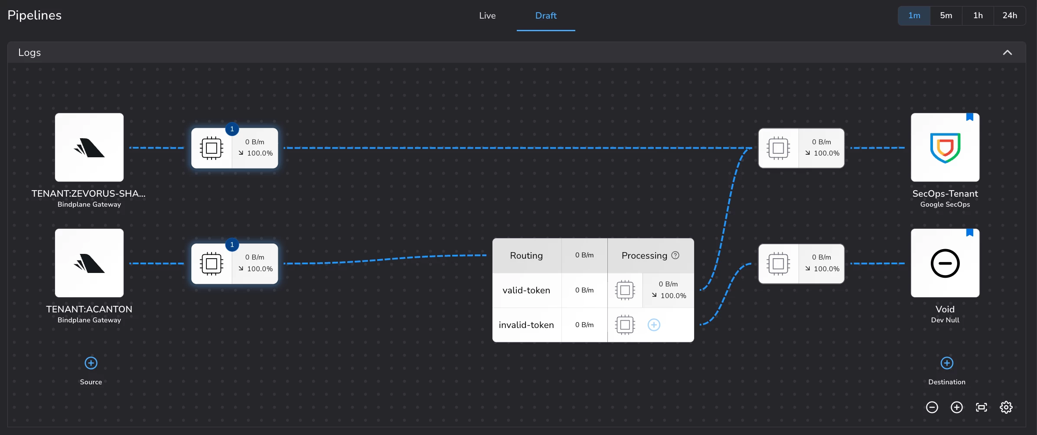Select the invalid-token route label
Screen dimensions: 1037x435
(526, 325)
